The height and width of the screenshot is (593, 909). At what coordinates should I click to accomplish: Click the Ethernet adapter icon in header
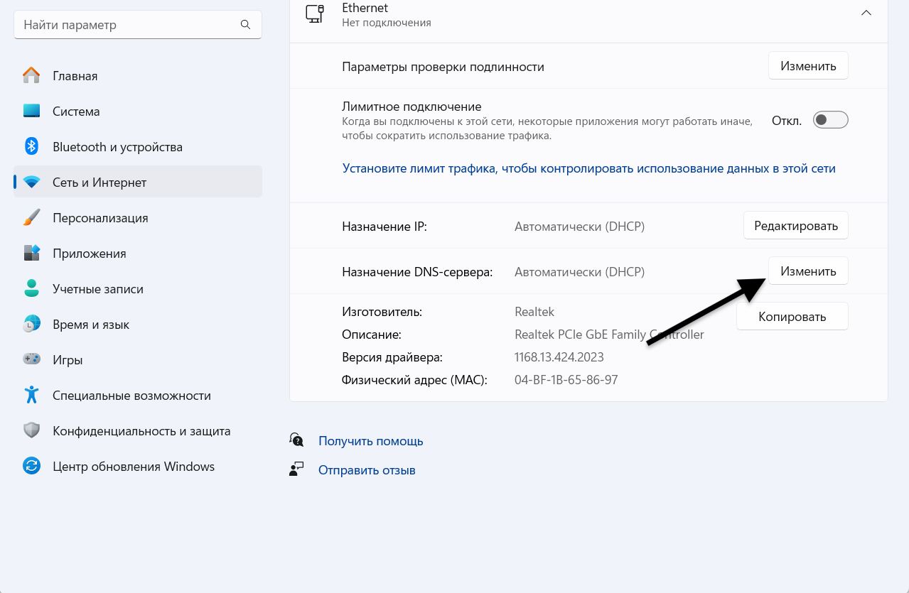click(314, 13)
